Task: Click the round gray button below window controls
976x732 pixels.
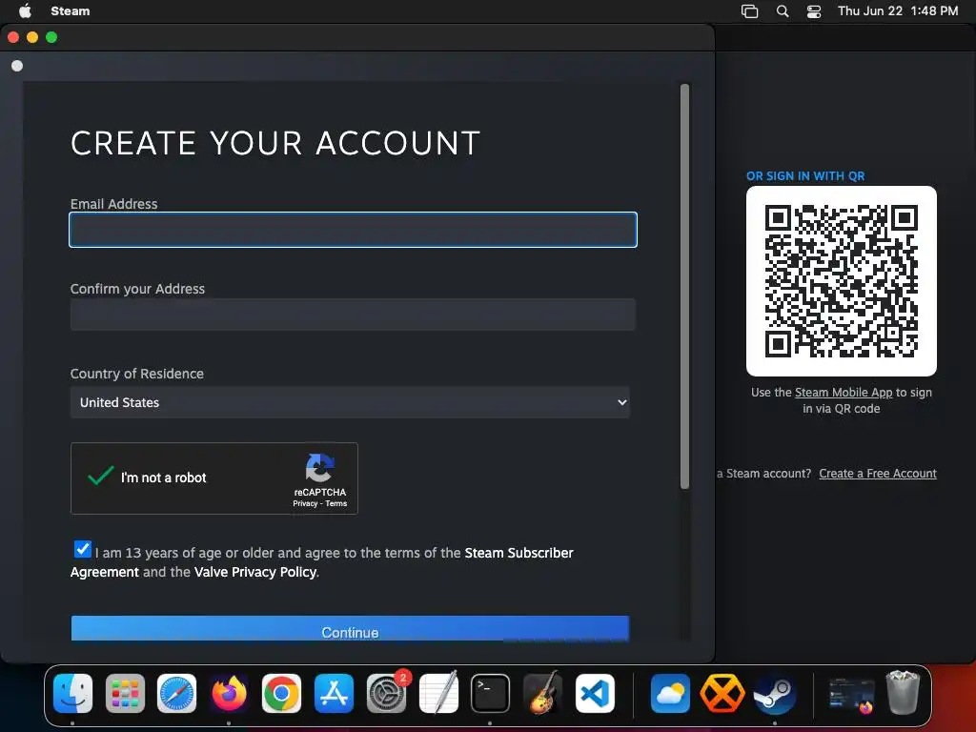Action: pos(17,66)
